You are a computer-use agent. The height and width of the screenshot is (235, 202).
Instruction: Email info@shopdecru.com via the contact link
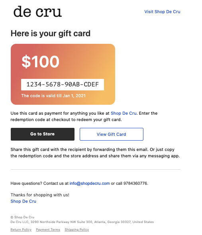point(90,183)
